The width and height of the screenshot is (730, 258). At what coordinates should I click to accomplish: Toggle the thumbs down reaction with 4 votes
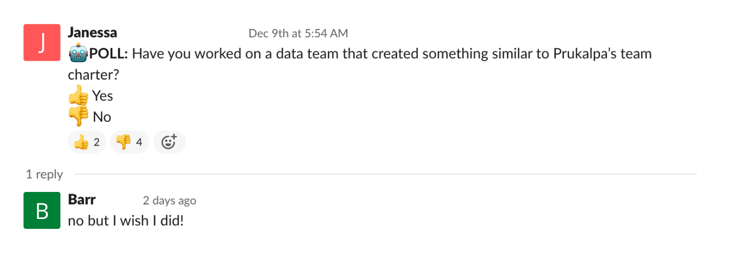129,142
